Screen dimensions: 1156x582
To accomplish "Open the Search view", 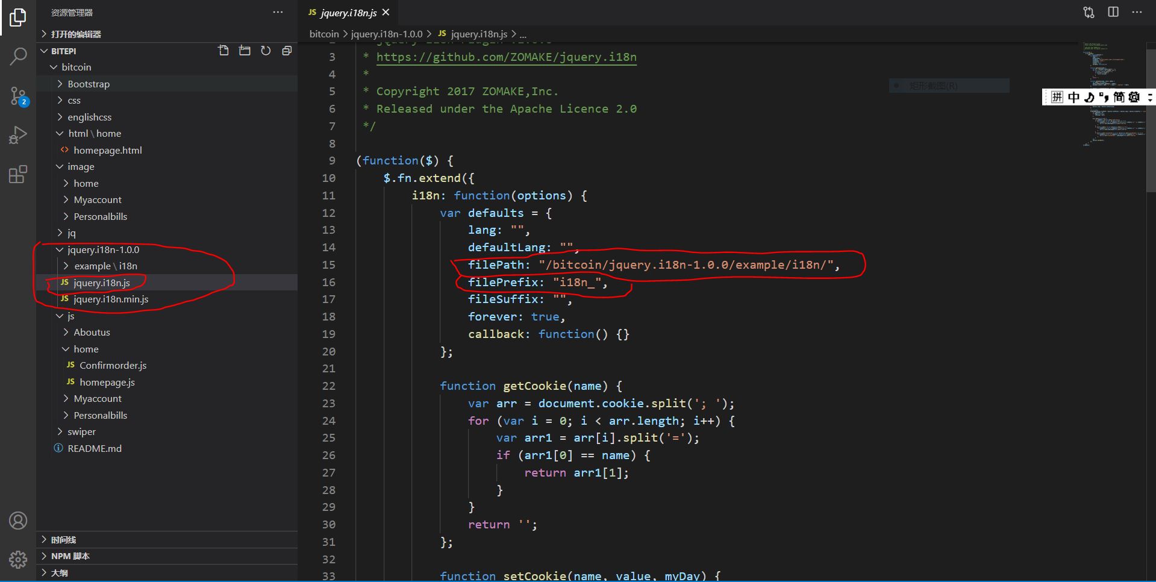I will 18,56.
